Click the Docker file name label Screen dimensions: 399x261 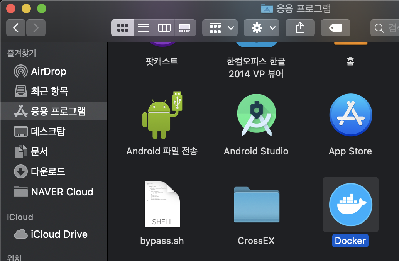pyautogui.click(x=350, y=241)
